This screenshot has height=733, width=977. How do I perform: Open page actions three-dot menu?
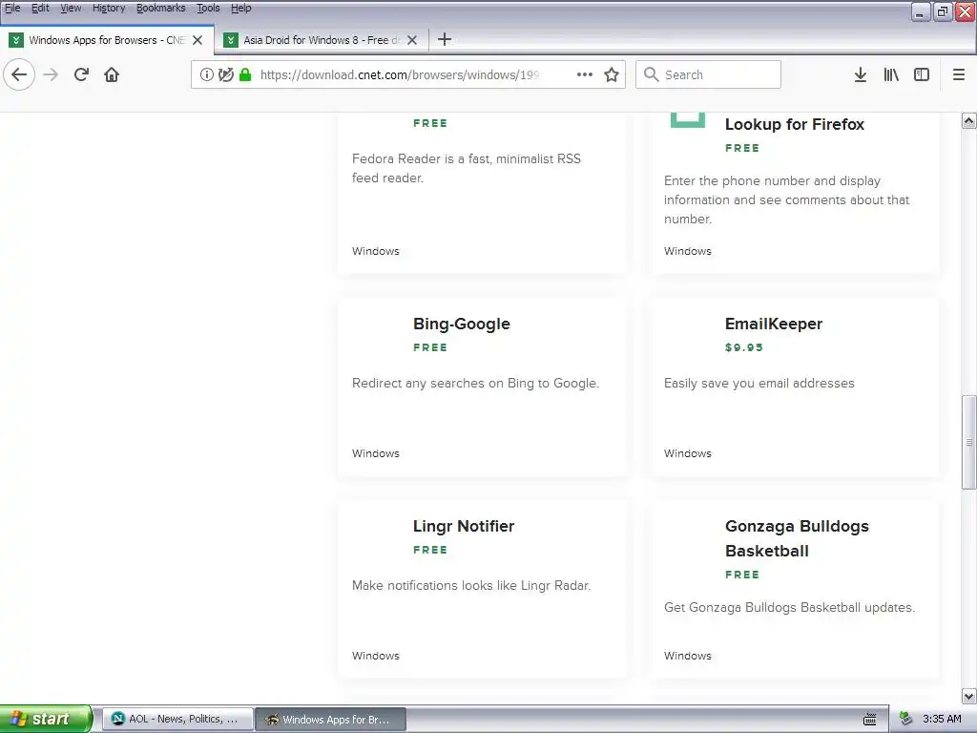tap(585, 74)
